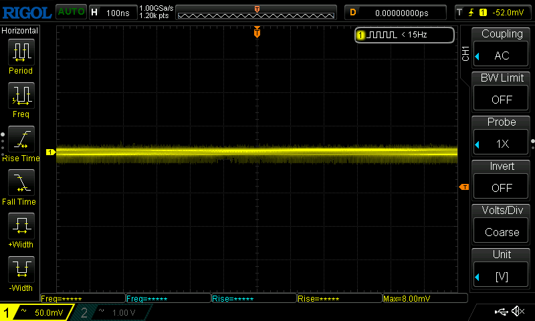
Task: Click the yellow channel 1 waveform trace
Action: pos(257,153)
